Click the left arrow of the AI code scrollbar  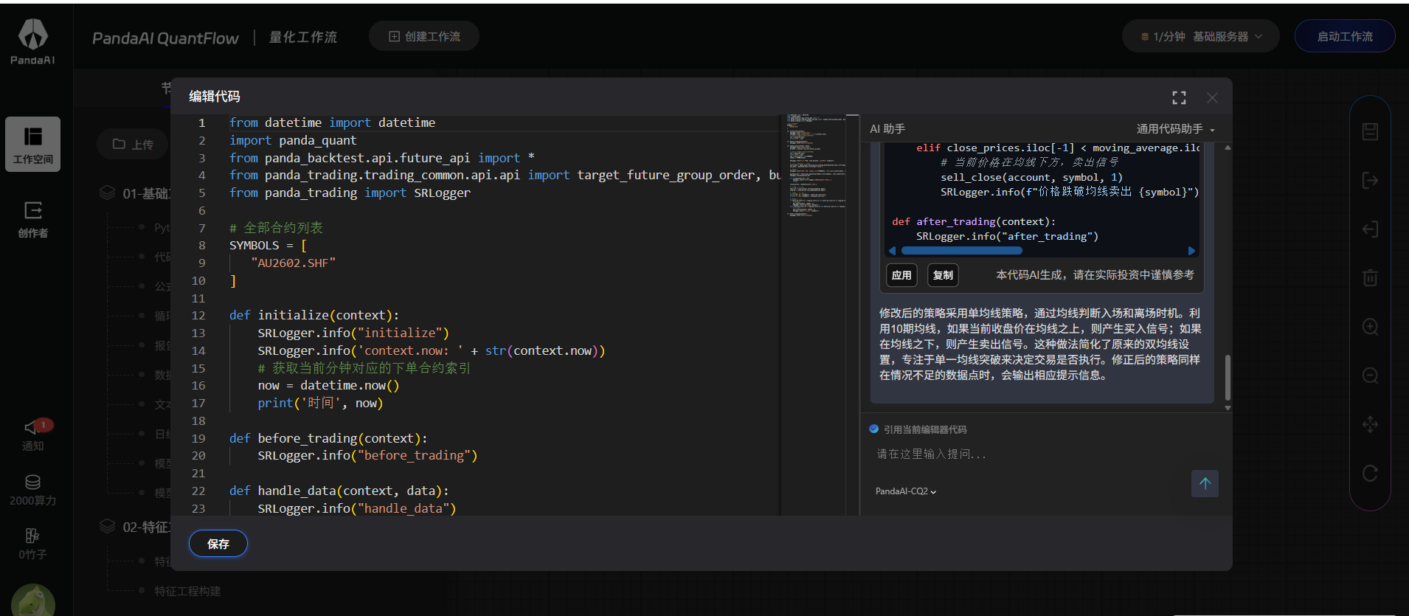[892, 251]
